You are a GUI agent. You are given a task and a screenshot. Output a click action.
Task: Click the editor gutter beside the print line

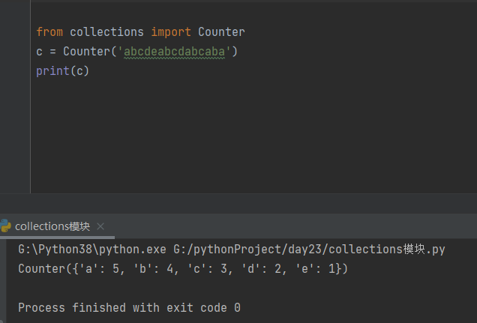(x=15, y=72)
